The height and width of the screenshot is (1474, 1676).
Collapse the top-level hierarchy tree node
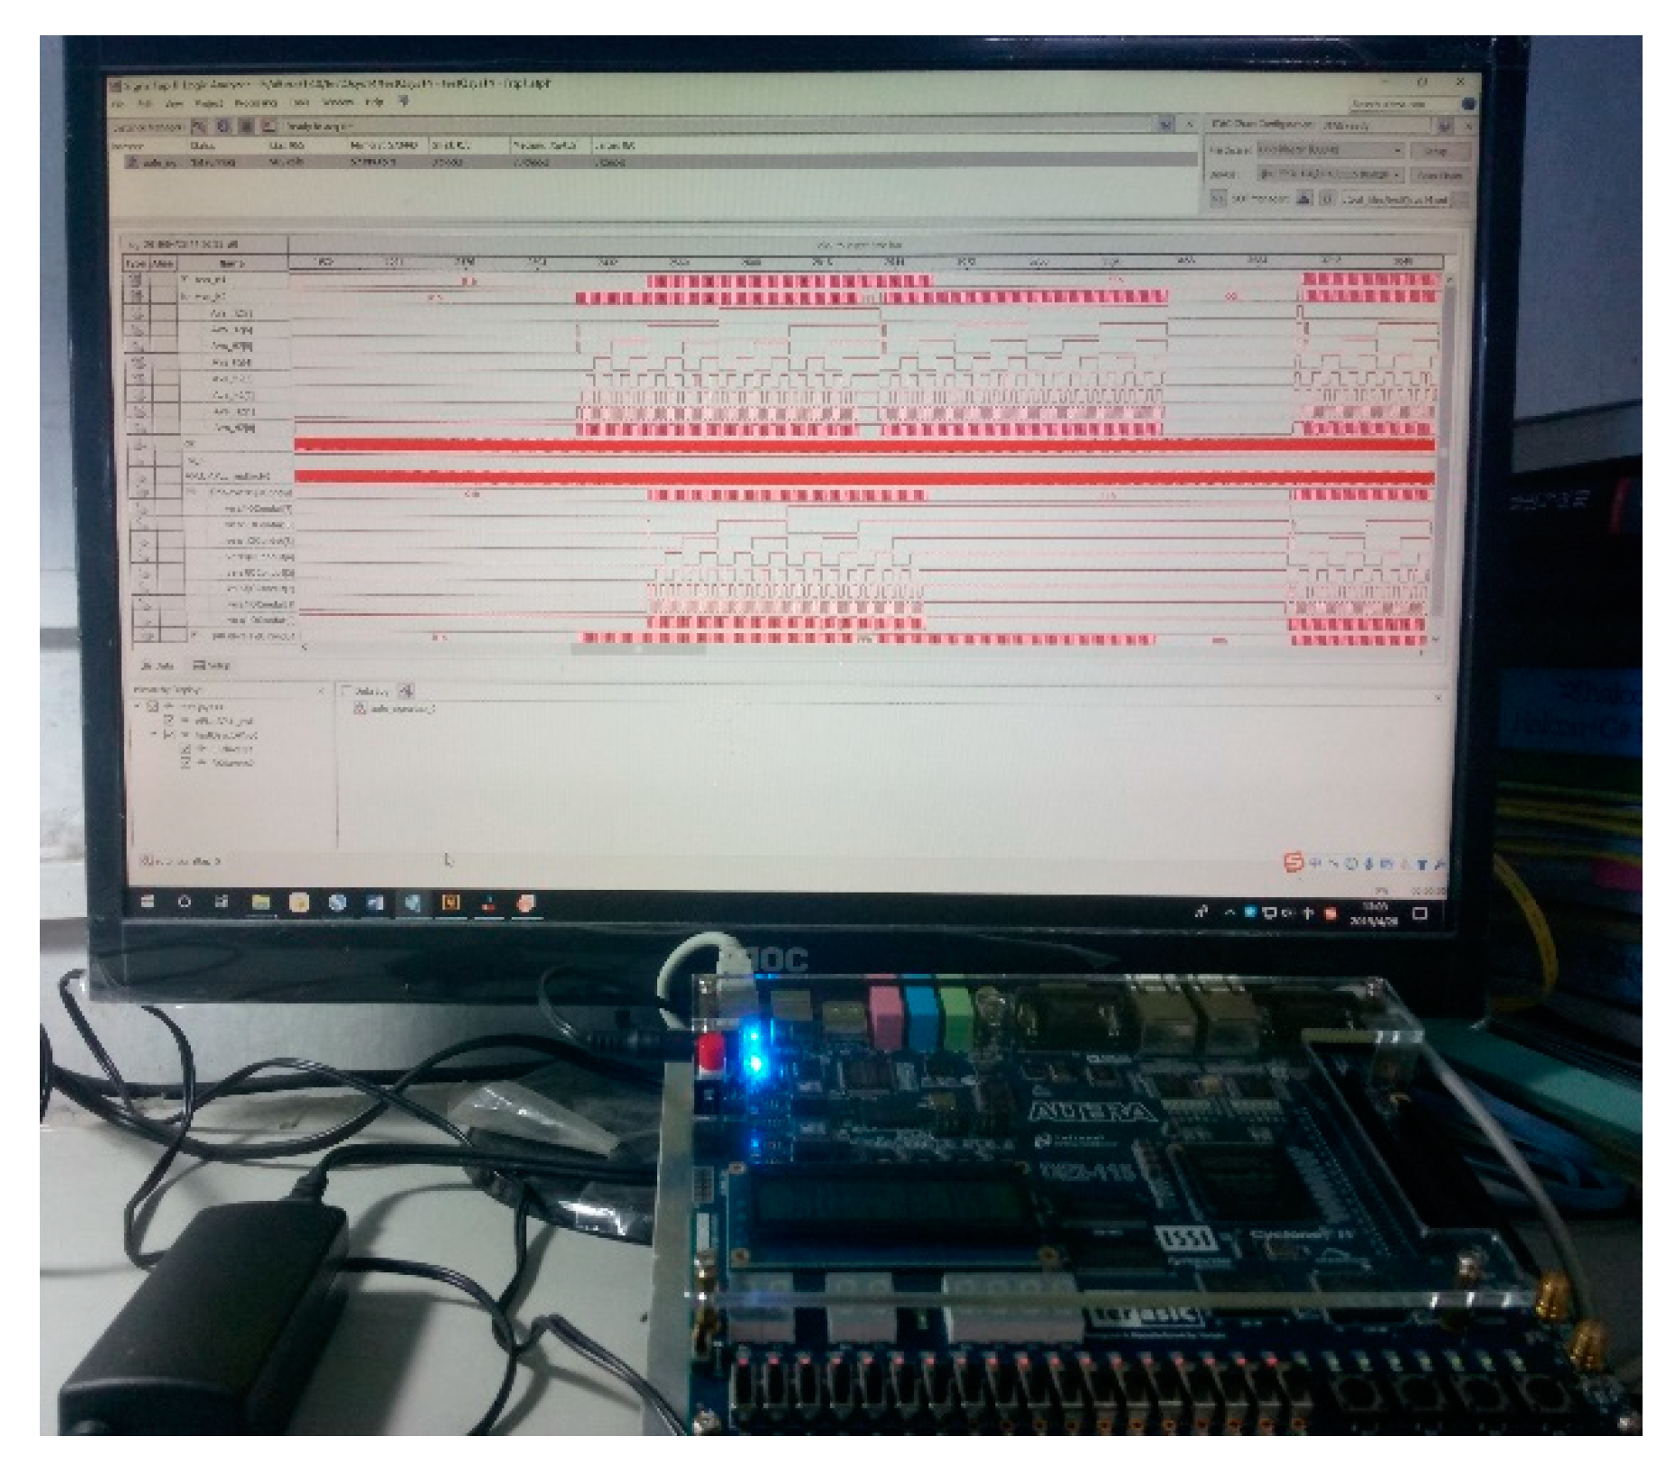[x=137, y=706]
